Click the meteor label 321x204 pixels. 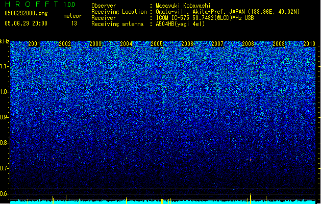tap(72, 16)
